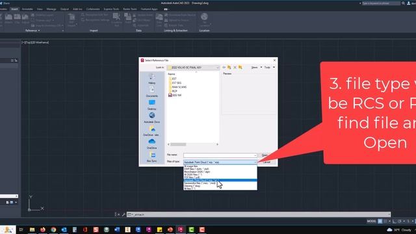Switch to the Insert ribbon tab
Viewport: 416px width, 234px height.
pyautogui.click(x=14, y=9)
